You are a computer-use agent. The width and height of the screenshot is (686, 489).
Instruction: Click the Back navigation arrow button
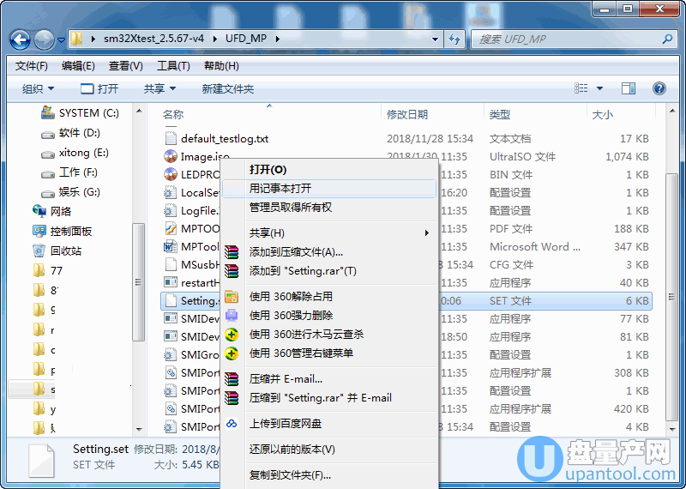point(21,39)
